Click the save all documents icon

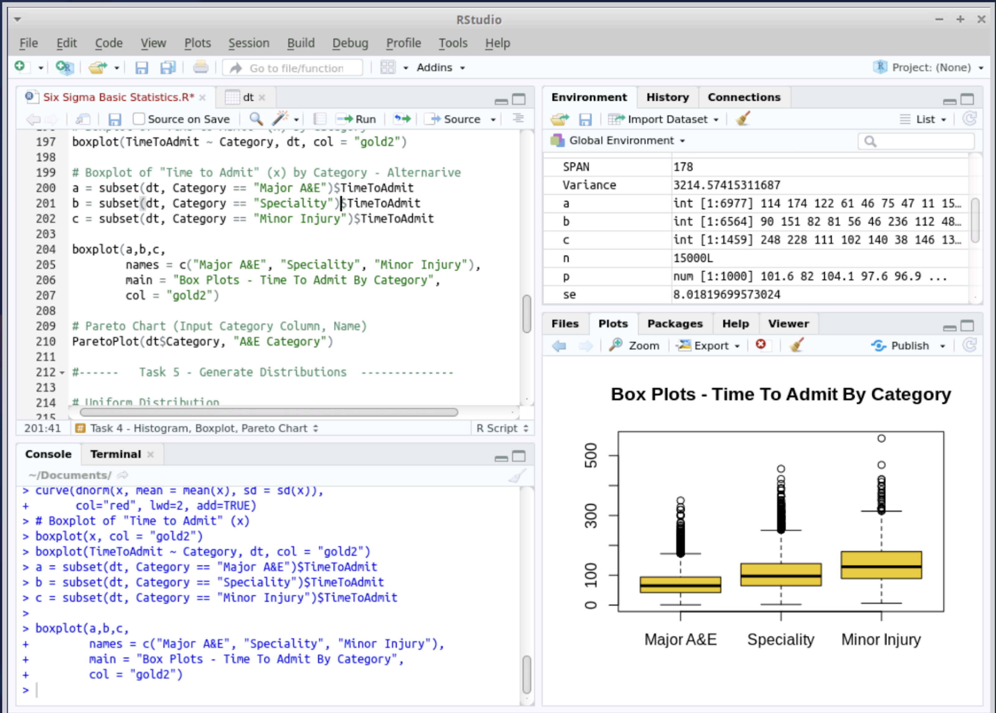coord(168,68)
